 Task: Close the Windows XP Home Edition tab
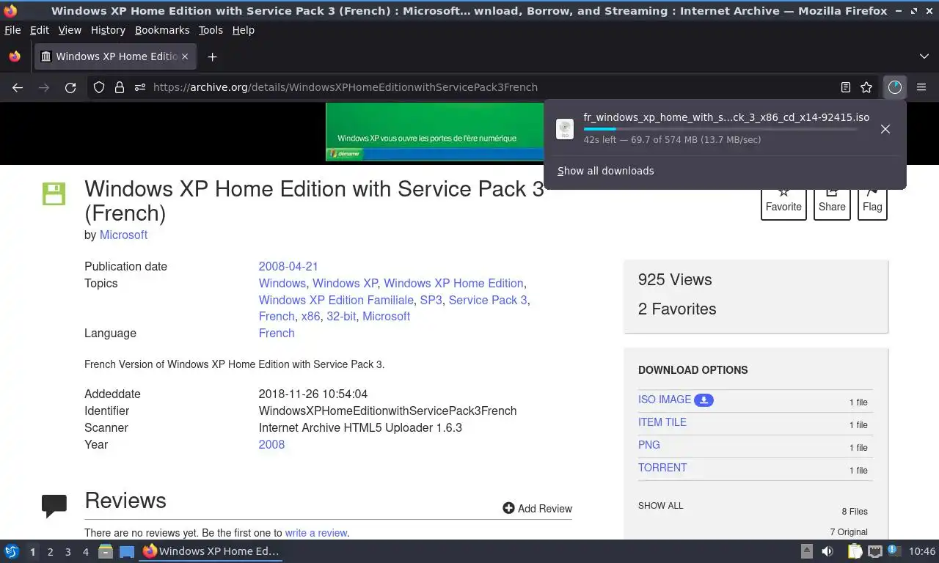(185, 56)
